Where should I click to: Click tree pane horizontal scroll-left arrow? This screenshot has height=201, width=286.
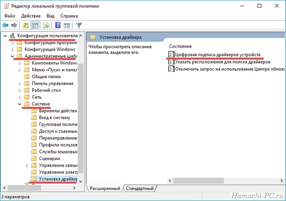coord(4,188)
